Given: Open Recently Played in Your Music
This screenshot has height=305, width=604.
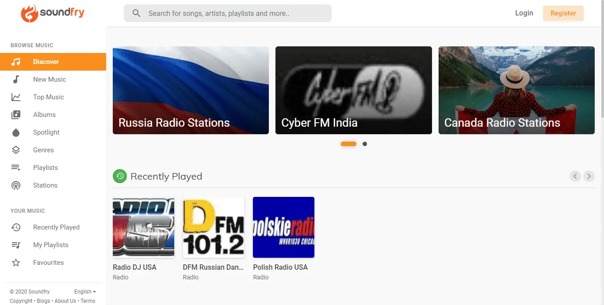Looking at the screenshot, I should click(53, 227).
